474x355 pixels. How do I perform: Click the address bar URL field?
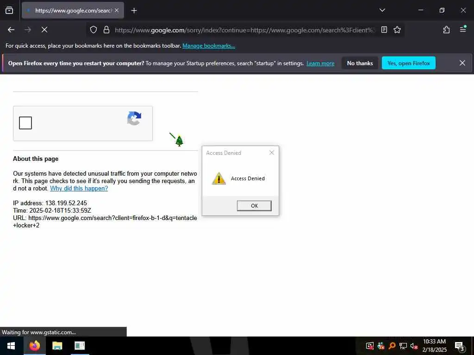tap(244, 30)
